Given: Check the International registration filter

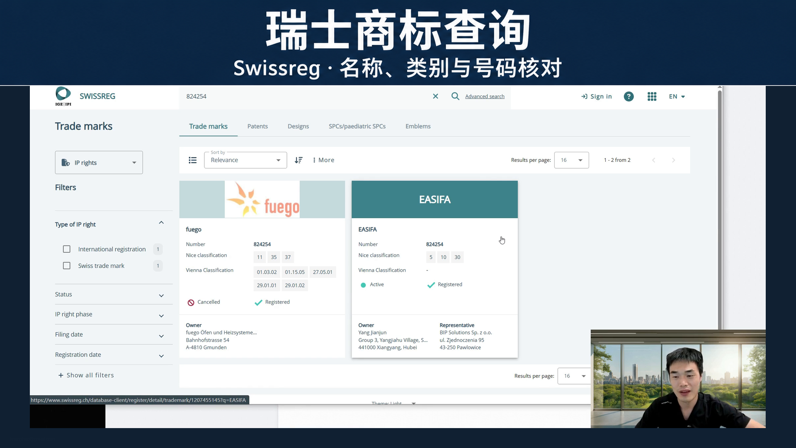Looking at the screenshot, I should point(66,249).
